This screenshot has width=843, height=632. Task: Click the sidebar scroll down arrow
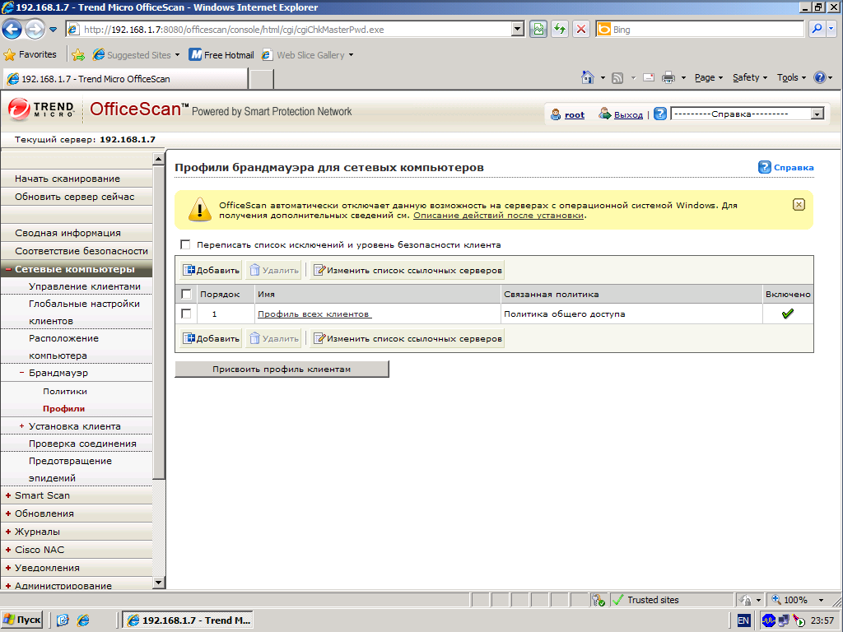pyautogui.click(x=158, y=582)
